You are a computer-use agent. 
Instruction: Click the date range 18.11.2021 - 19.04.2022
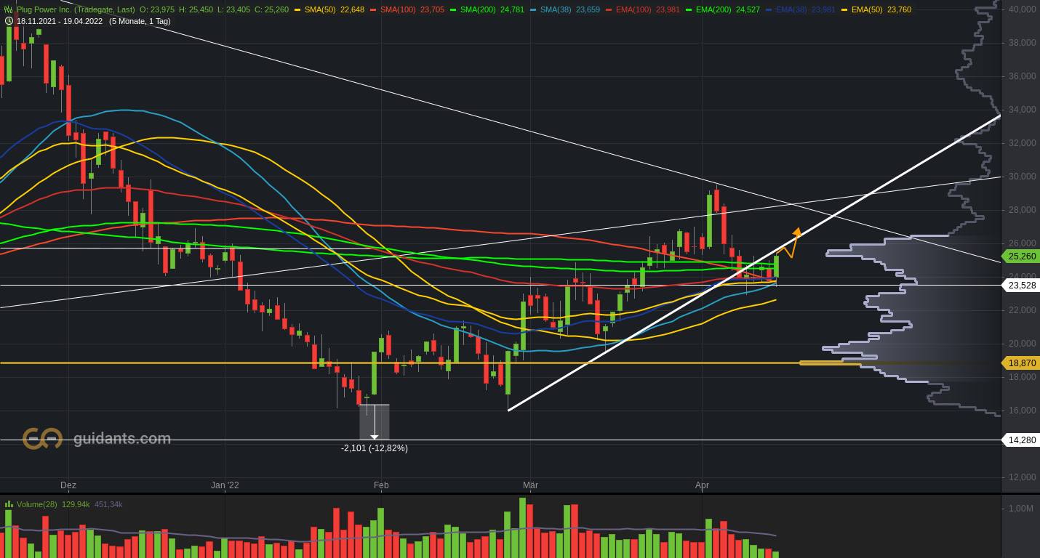coord(60,21)
